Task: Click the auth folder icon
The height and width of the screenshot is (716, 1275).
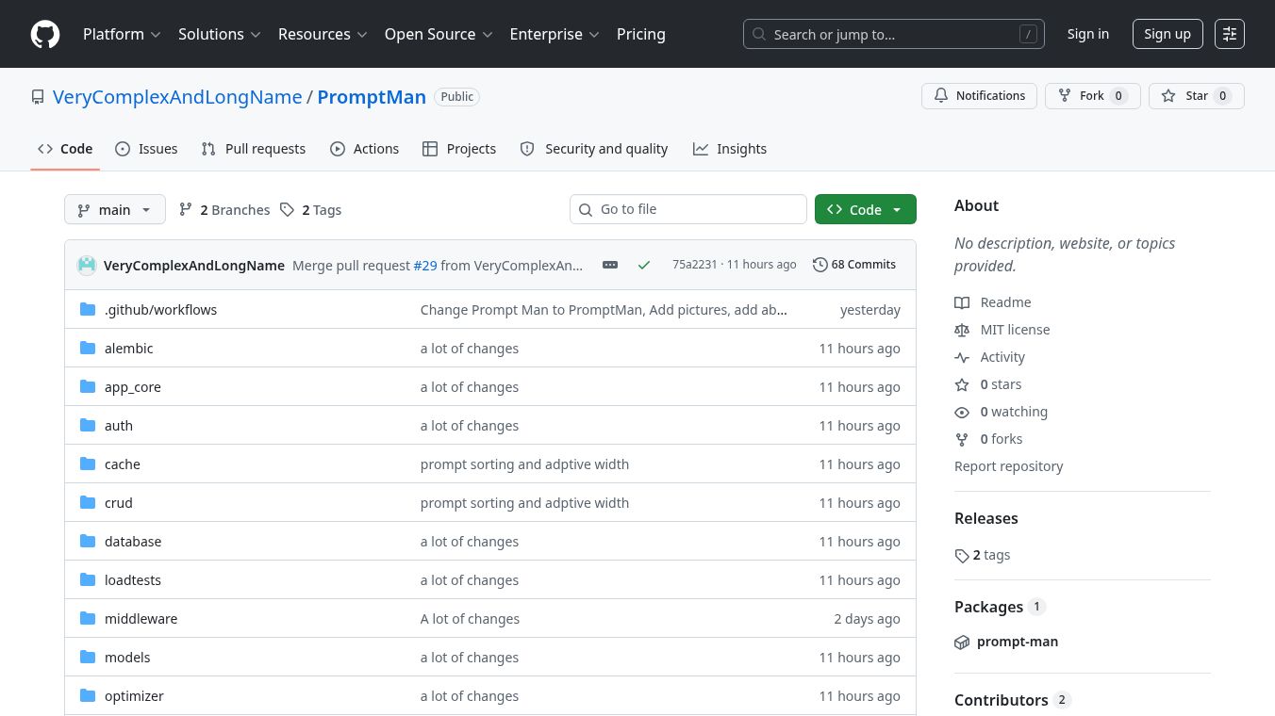Action: click(89, 425)
